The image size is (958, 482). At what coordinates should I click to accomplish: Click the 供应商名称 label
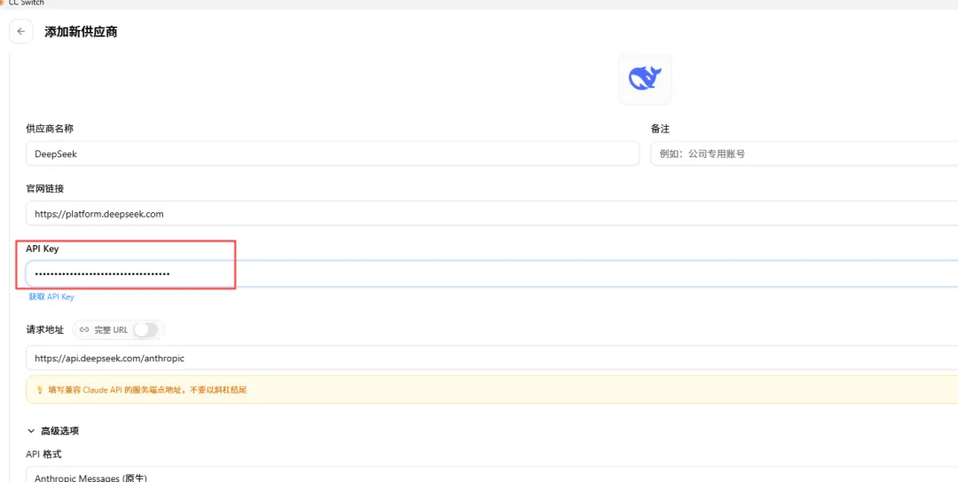pos(50,129)
